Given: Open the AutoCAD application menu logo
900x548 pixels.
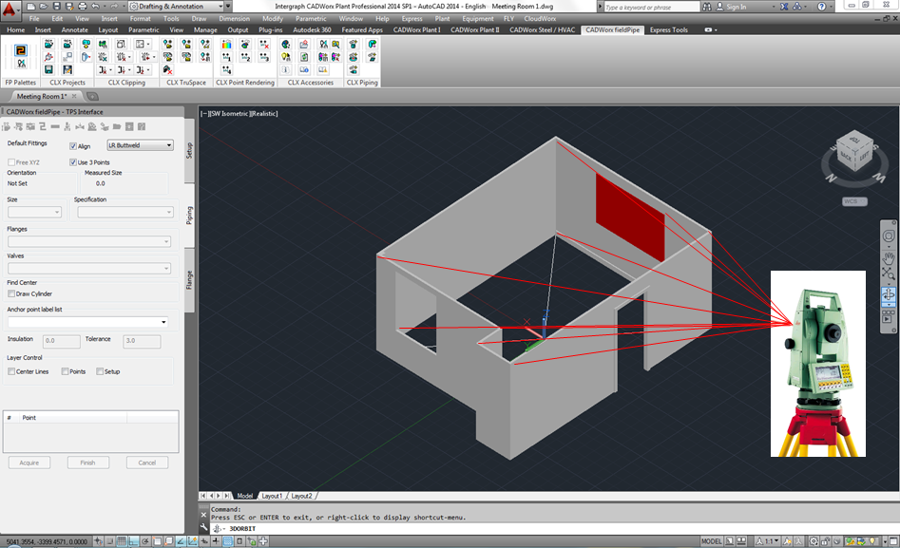Looking at the screenshot, I should pos(10,9).
